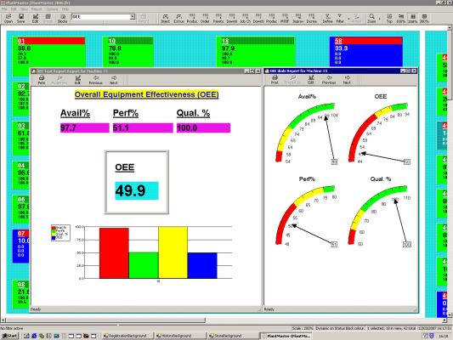The height and width of the screenshot is (340, 453).
Task: Open the Help menu
Action: point(65,9)
